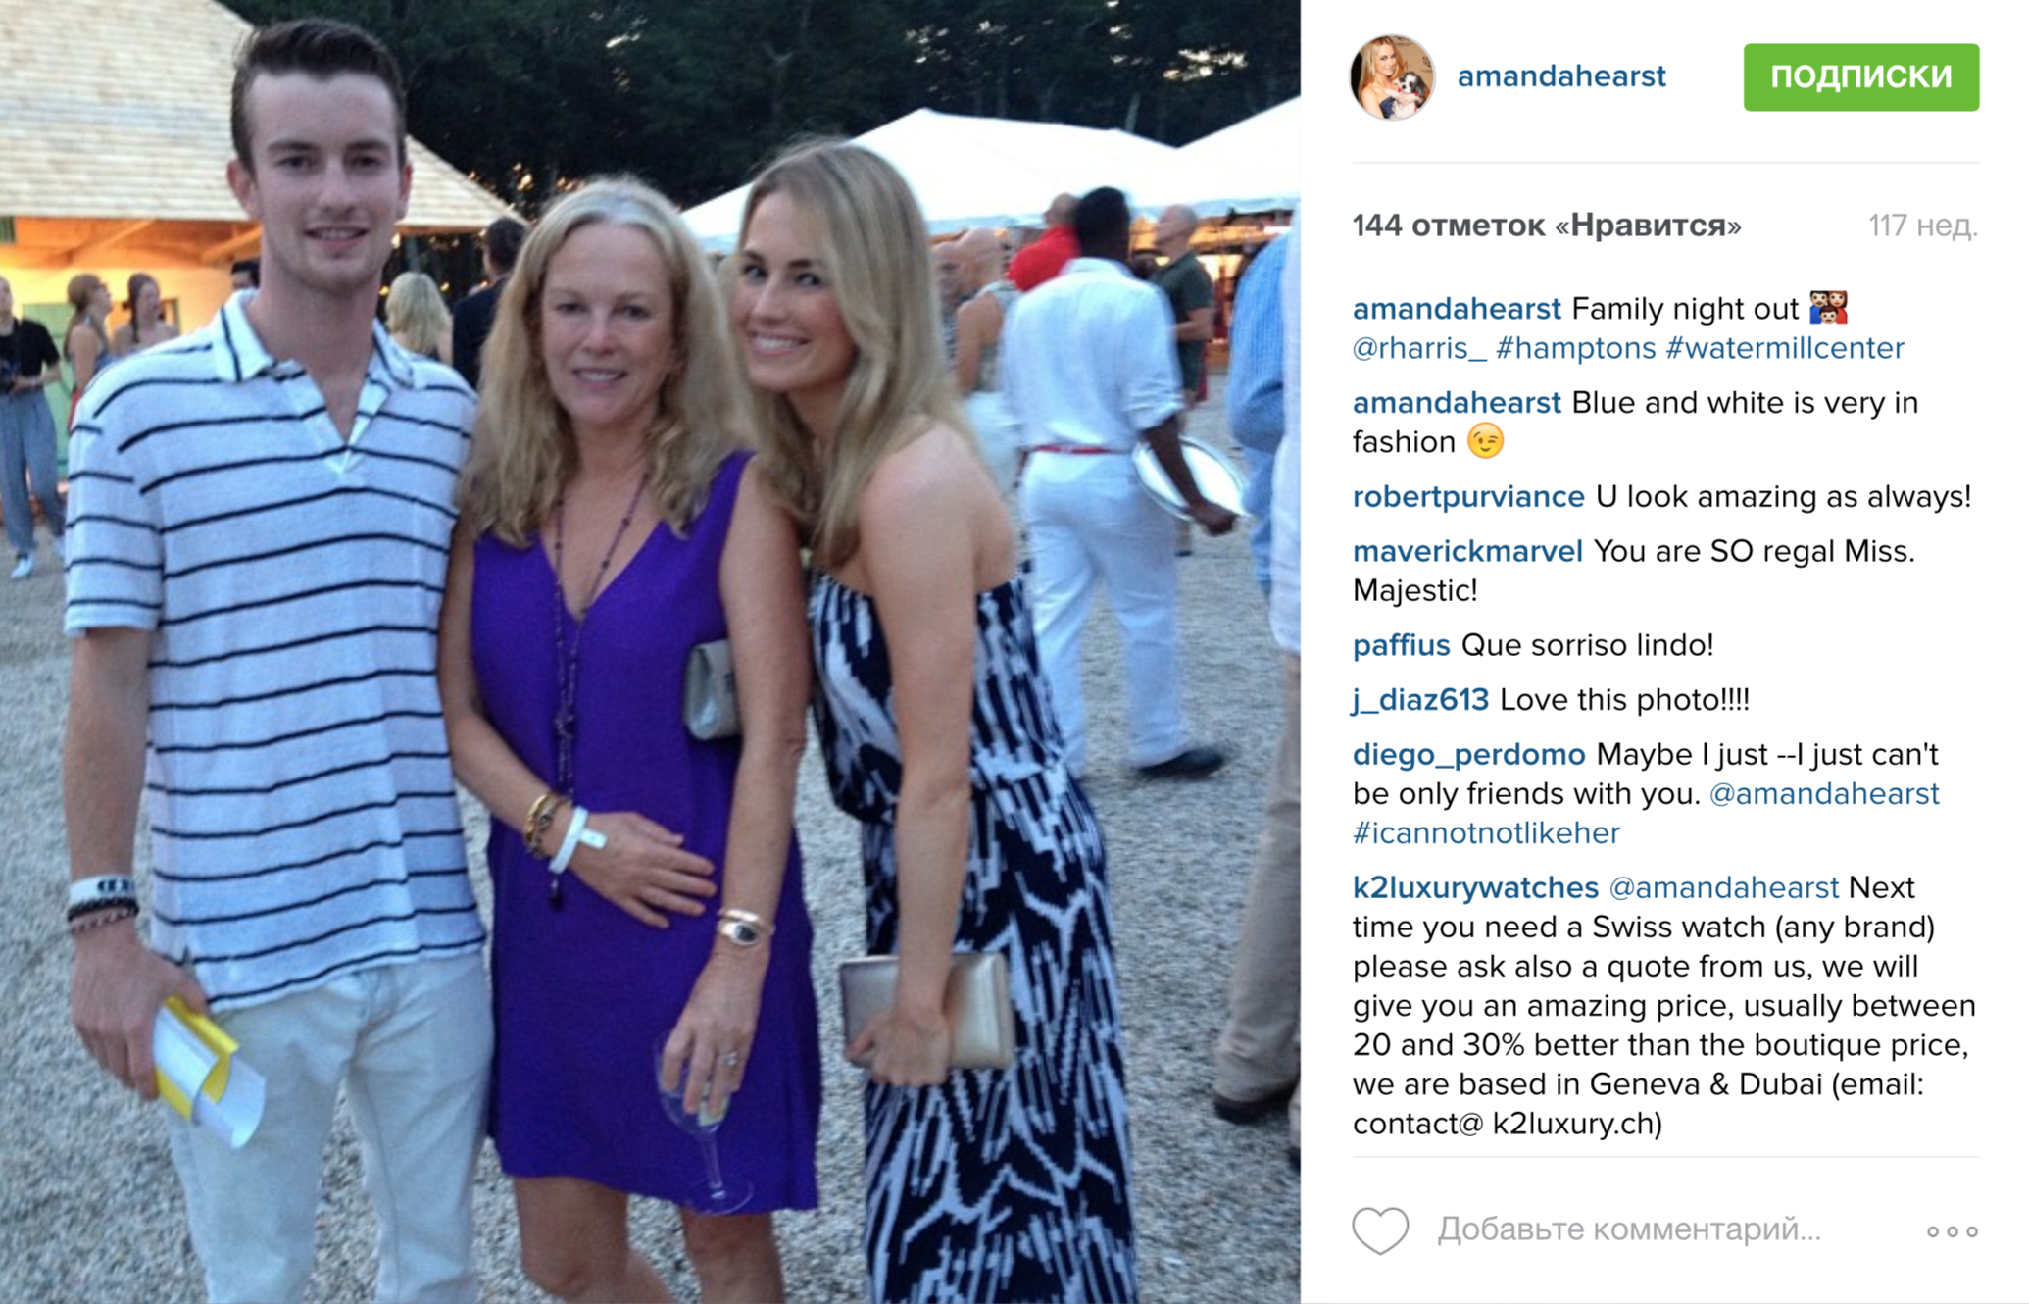Click the add comment input field

point(1629,1229)
